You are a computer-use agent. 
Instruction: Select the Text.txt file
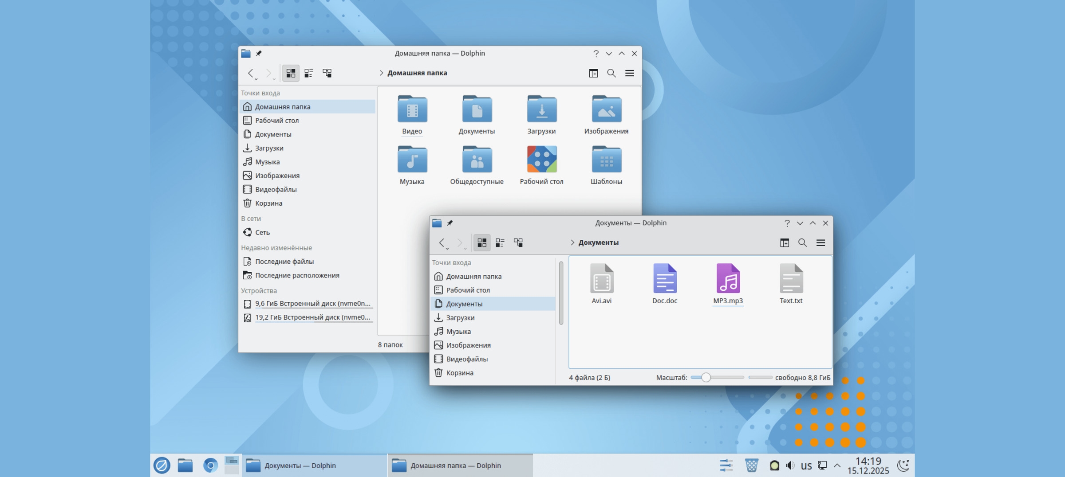pyautogui.click(x=791, y=284)
